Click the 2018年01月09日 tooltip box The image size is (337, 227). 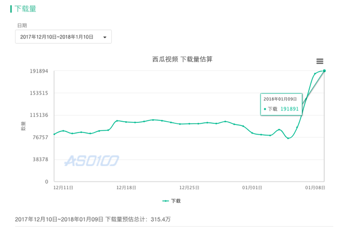pos(281,104)
